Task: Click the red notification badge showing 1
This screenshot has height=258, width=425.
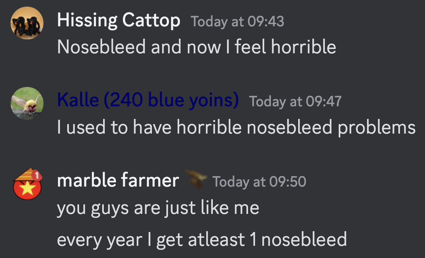Action: [x=37, y=176]
